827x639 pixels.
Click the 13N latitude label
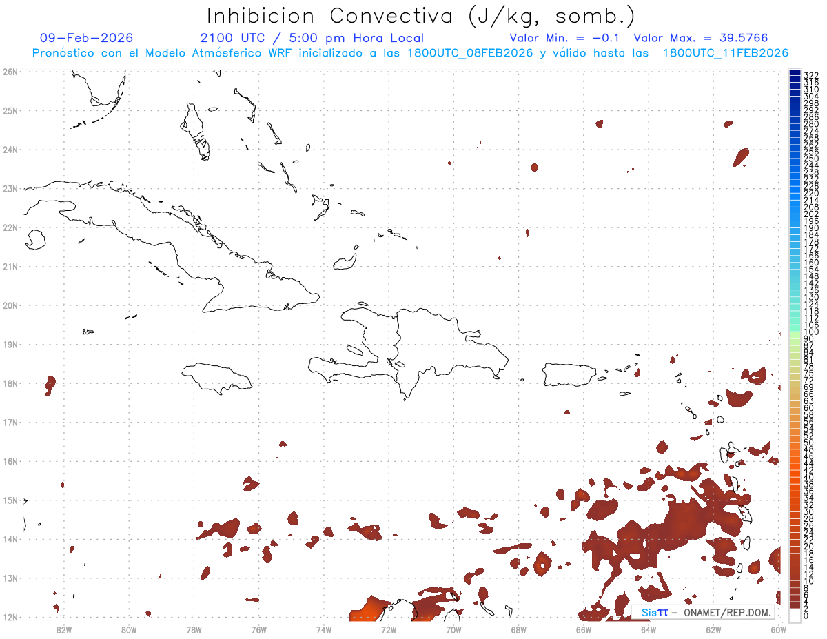[10, 578]
